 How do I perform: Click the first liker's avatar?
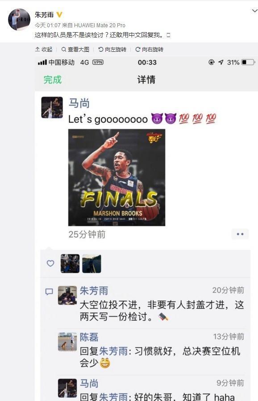(x=70, y=263)
